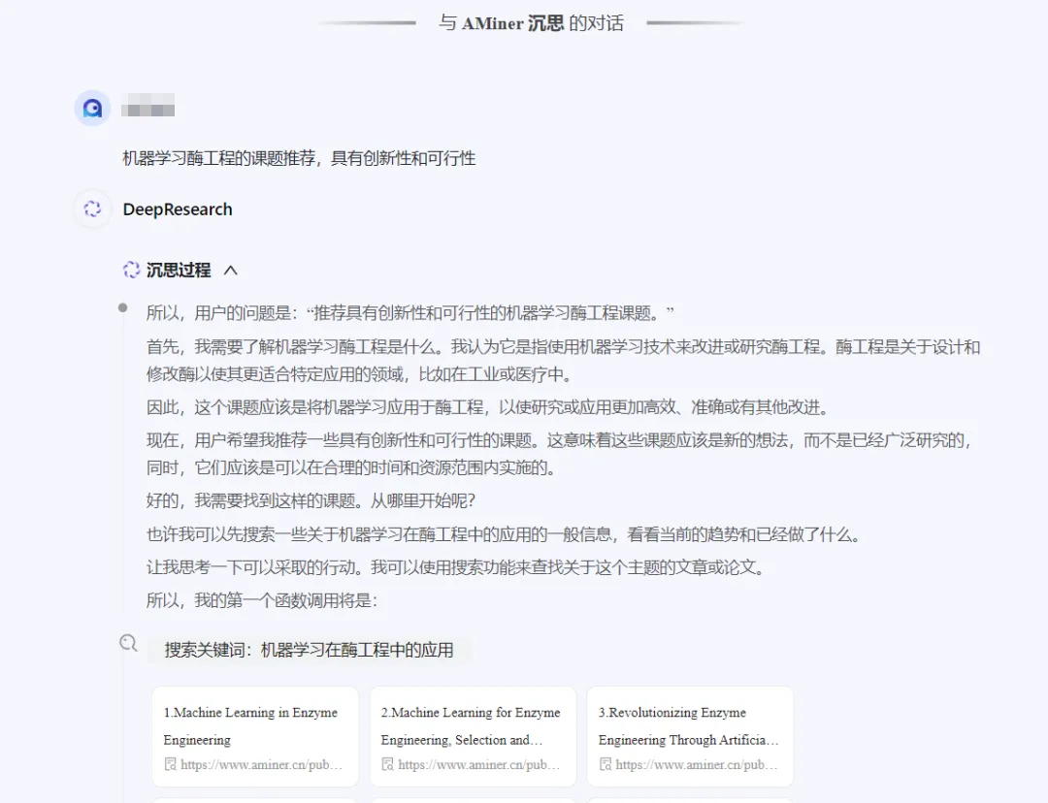Click the paragraph starting 首先，我需要了解机器学习酶工程
Screen dimensions: 1048x803
(x=564, y=360)
